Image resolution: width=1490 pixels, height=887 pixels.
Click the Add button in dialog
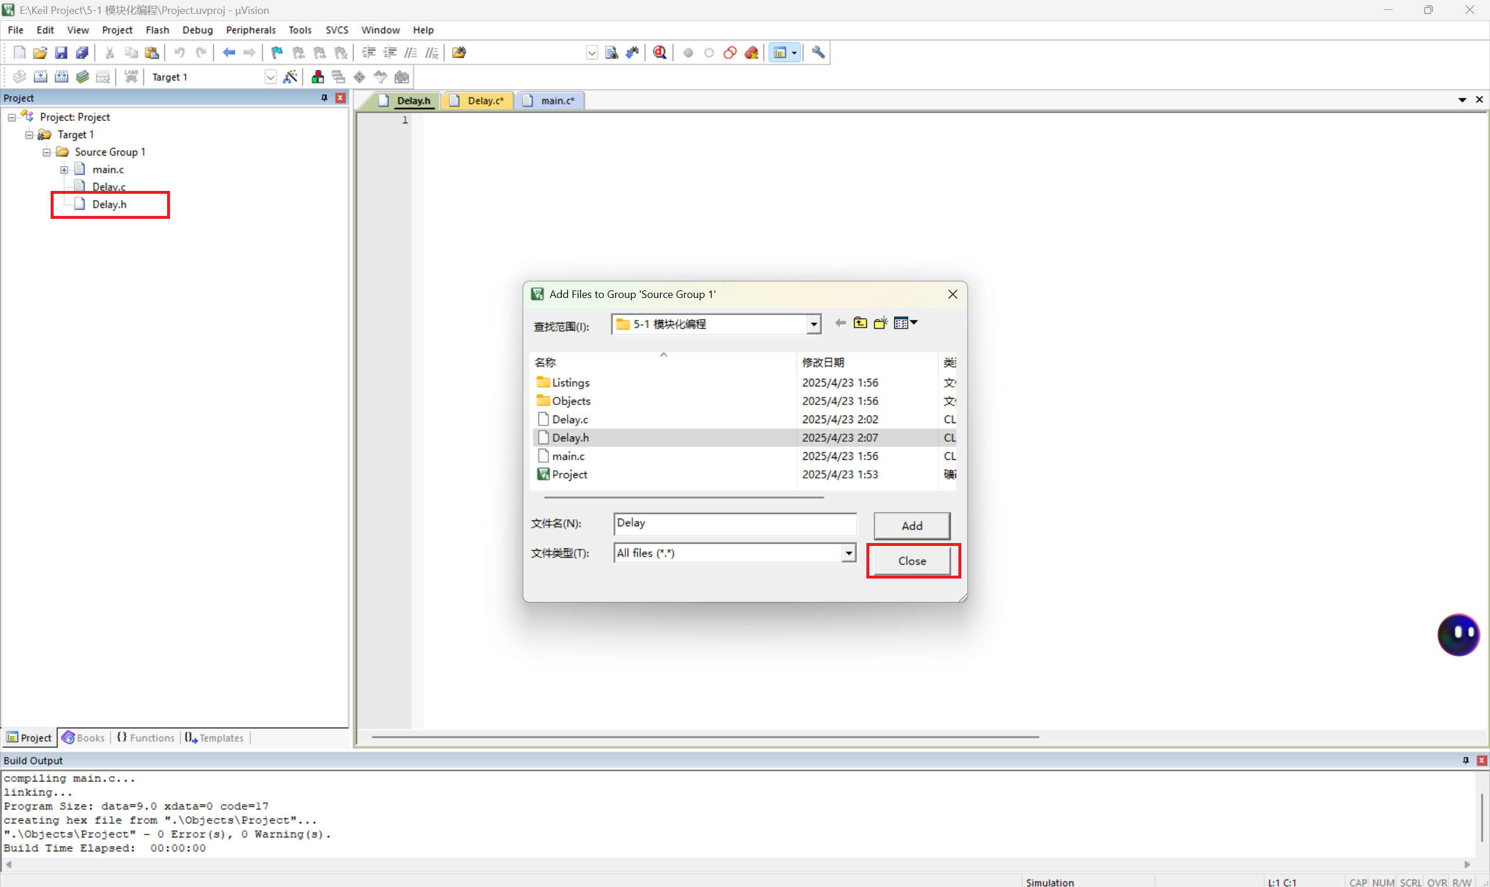pos(911,526)
